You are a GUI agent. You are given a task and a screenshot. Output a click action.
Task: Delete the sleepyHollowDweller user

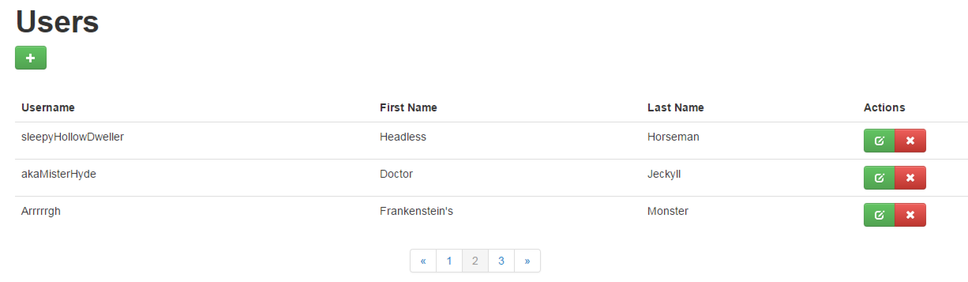(x=910, y=141)
